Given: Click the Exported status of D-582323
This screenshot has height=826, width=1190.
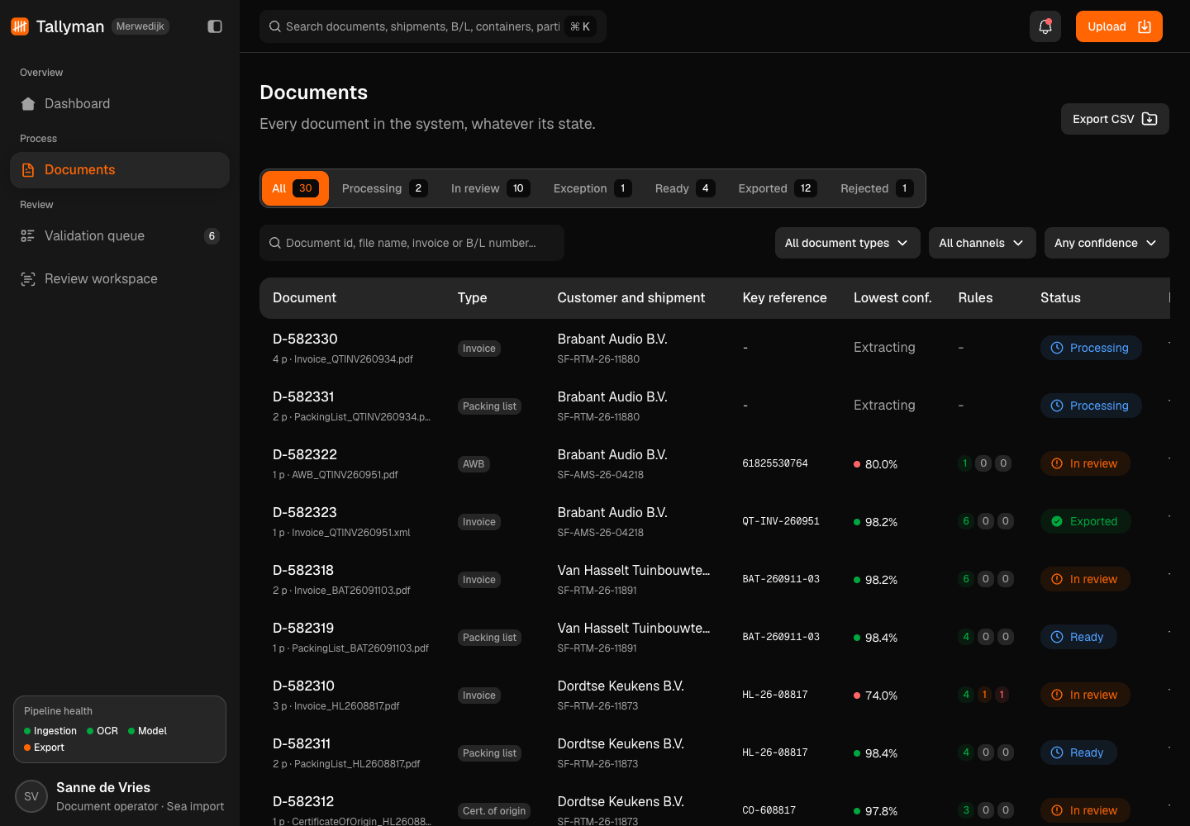Looking at the screenshot, I should 1086,521.
